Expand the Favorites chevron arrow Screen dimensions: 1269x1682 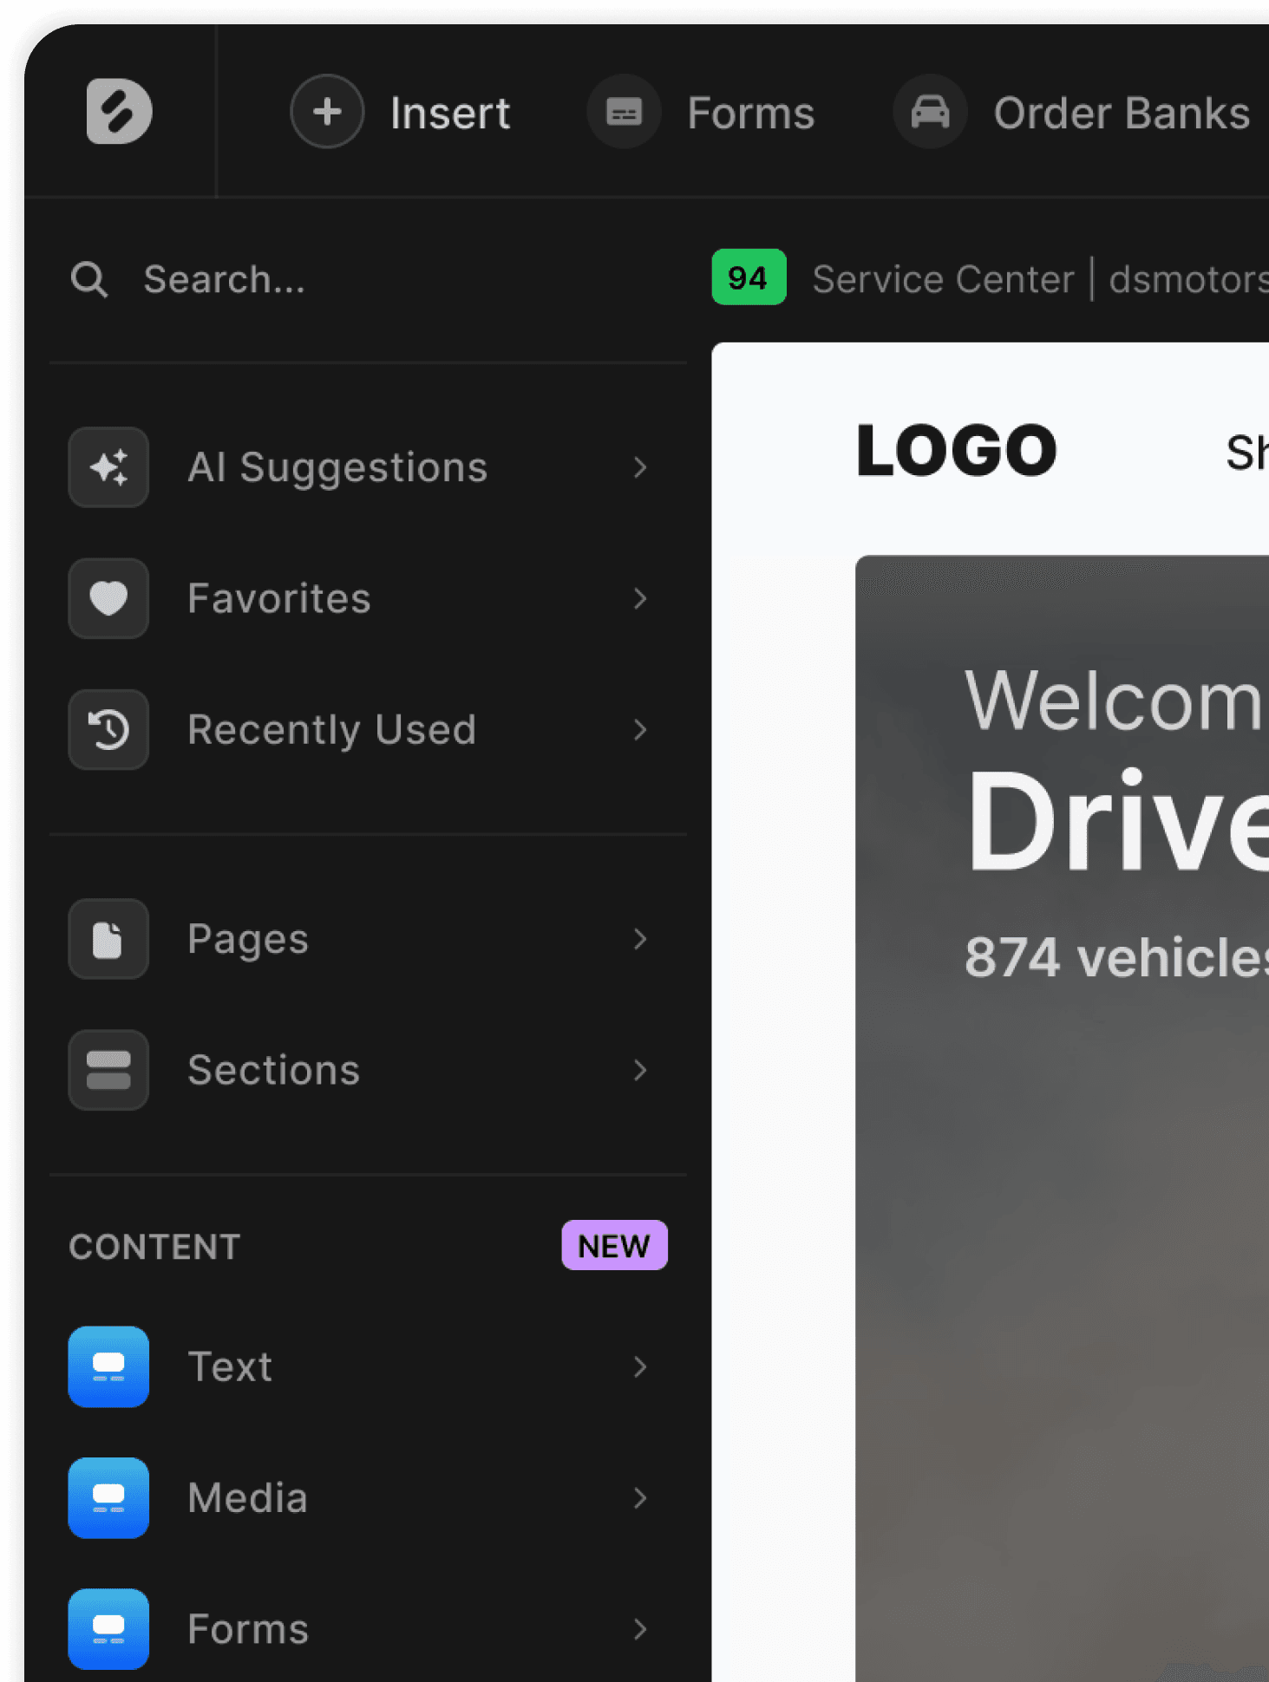click(x=640, y=598)
